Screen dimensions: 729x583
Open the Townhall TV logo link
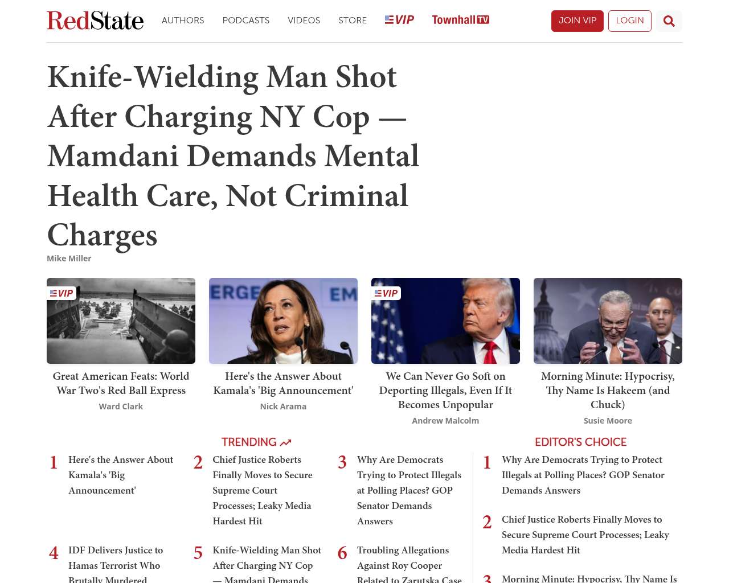tap(460, 20)
